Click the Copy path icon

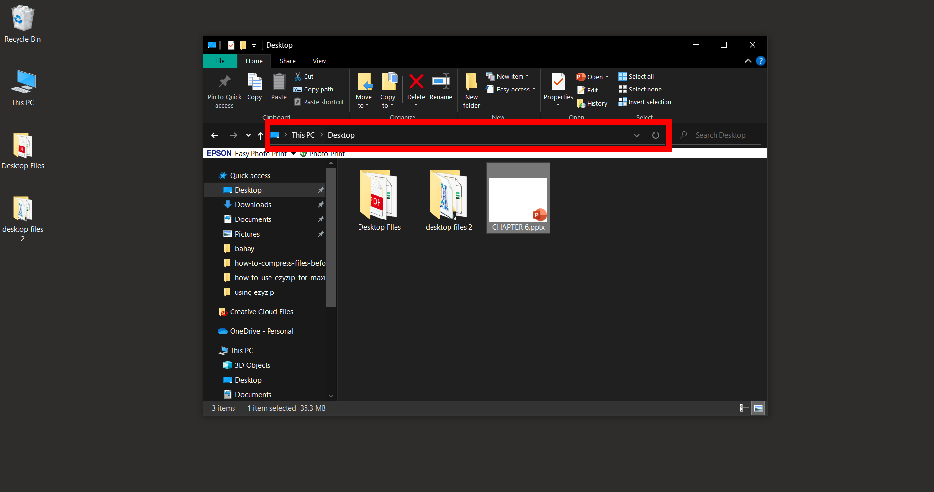click(x=313, y=89)
